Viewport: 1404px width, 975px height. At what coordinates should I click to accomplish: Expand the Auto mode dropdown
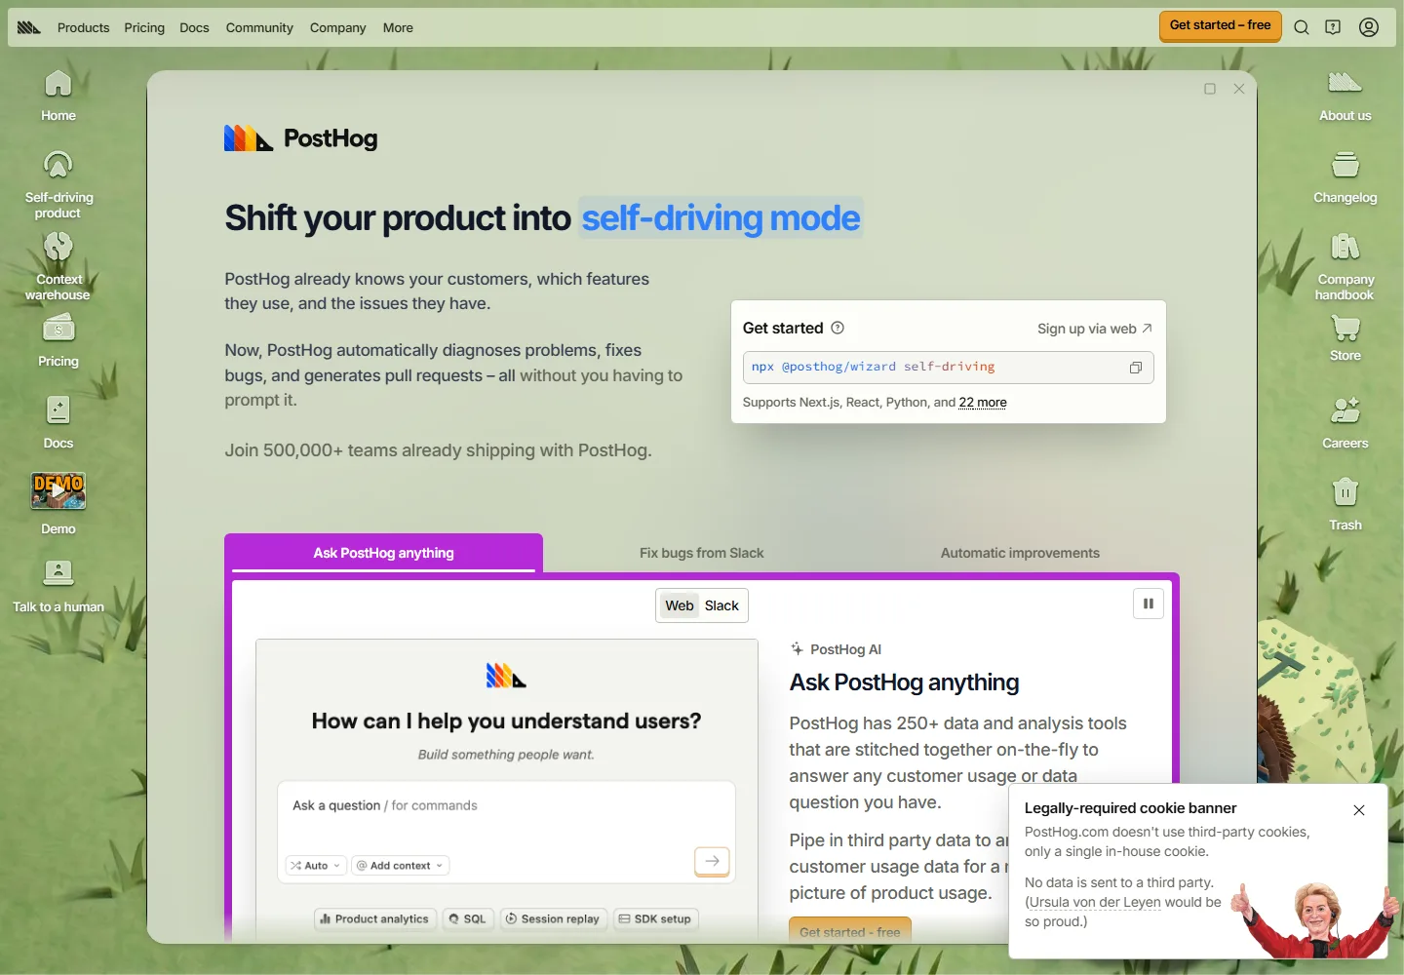[x=316, y=866]
